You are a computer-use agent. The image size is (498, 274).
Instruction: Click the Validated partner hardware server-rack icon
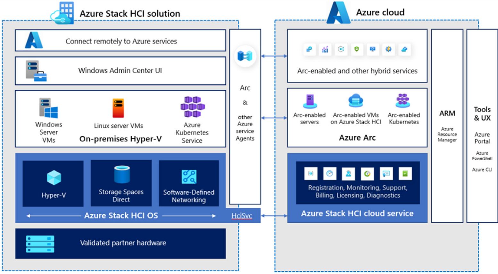tap(40, 244)
